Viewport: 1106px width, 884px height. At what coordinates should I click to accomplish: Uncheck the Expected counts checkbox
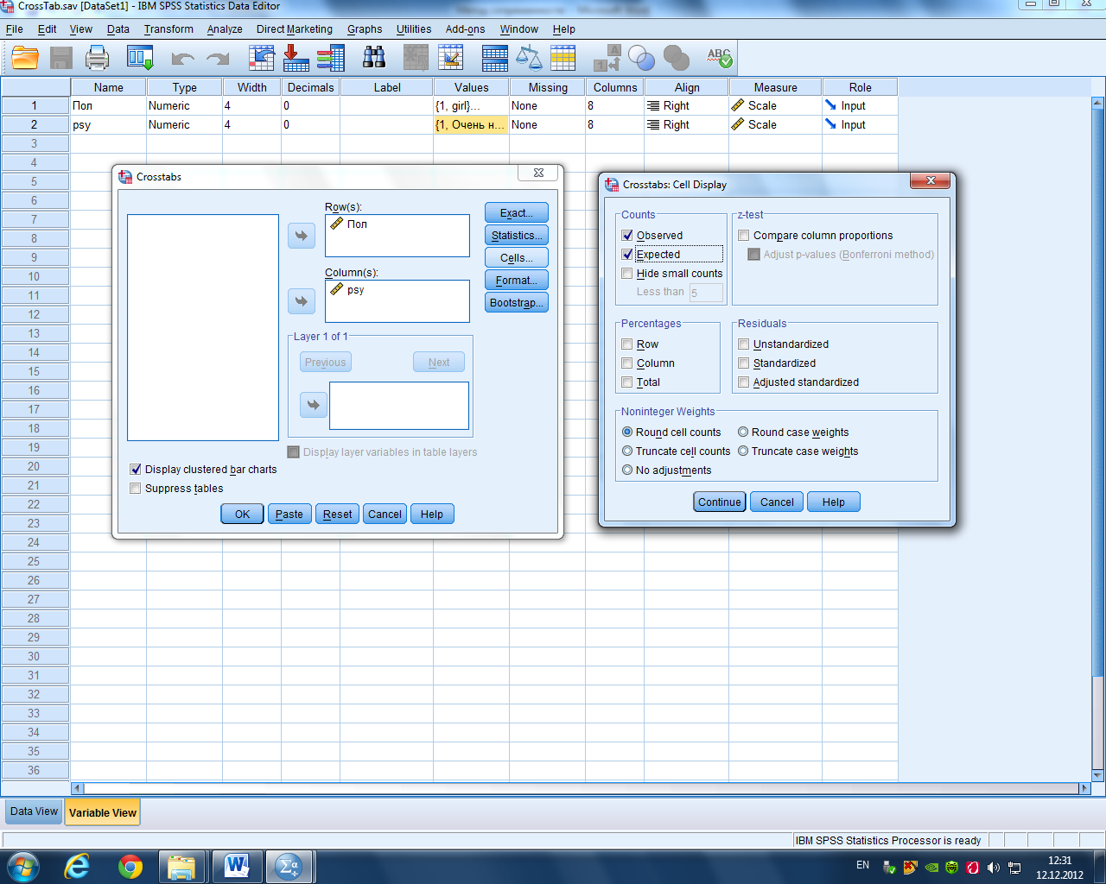pos(627,255)
